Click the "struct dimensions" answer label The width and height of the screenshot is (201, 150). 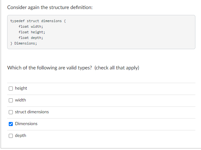[x=32, y=112]
